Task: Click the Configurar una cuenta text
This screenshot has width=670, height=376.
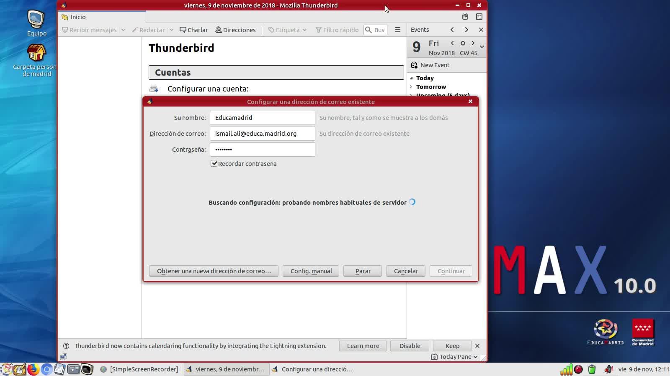Action: point(208,89)
